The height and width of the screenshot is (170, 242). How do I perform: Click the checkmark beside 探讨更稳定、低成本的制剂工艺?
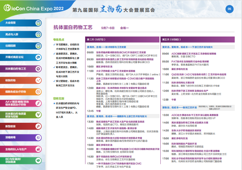click(x=54, y=81)
